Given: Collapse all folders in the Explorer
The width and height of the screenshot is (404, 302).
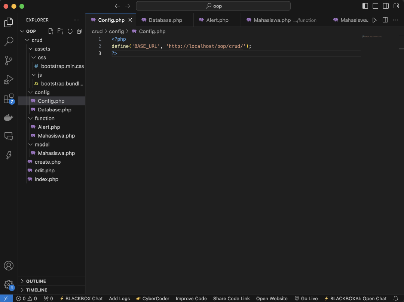Looking at the screenshot, I should 79,31.
